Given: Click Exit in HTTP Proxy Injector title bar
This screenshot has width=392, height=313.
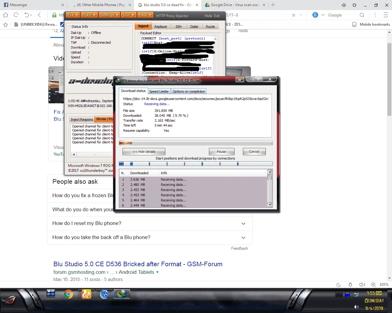Looking at the screenshot, I should [217, 16].
